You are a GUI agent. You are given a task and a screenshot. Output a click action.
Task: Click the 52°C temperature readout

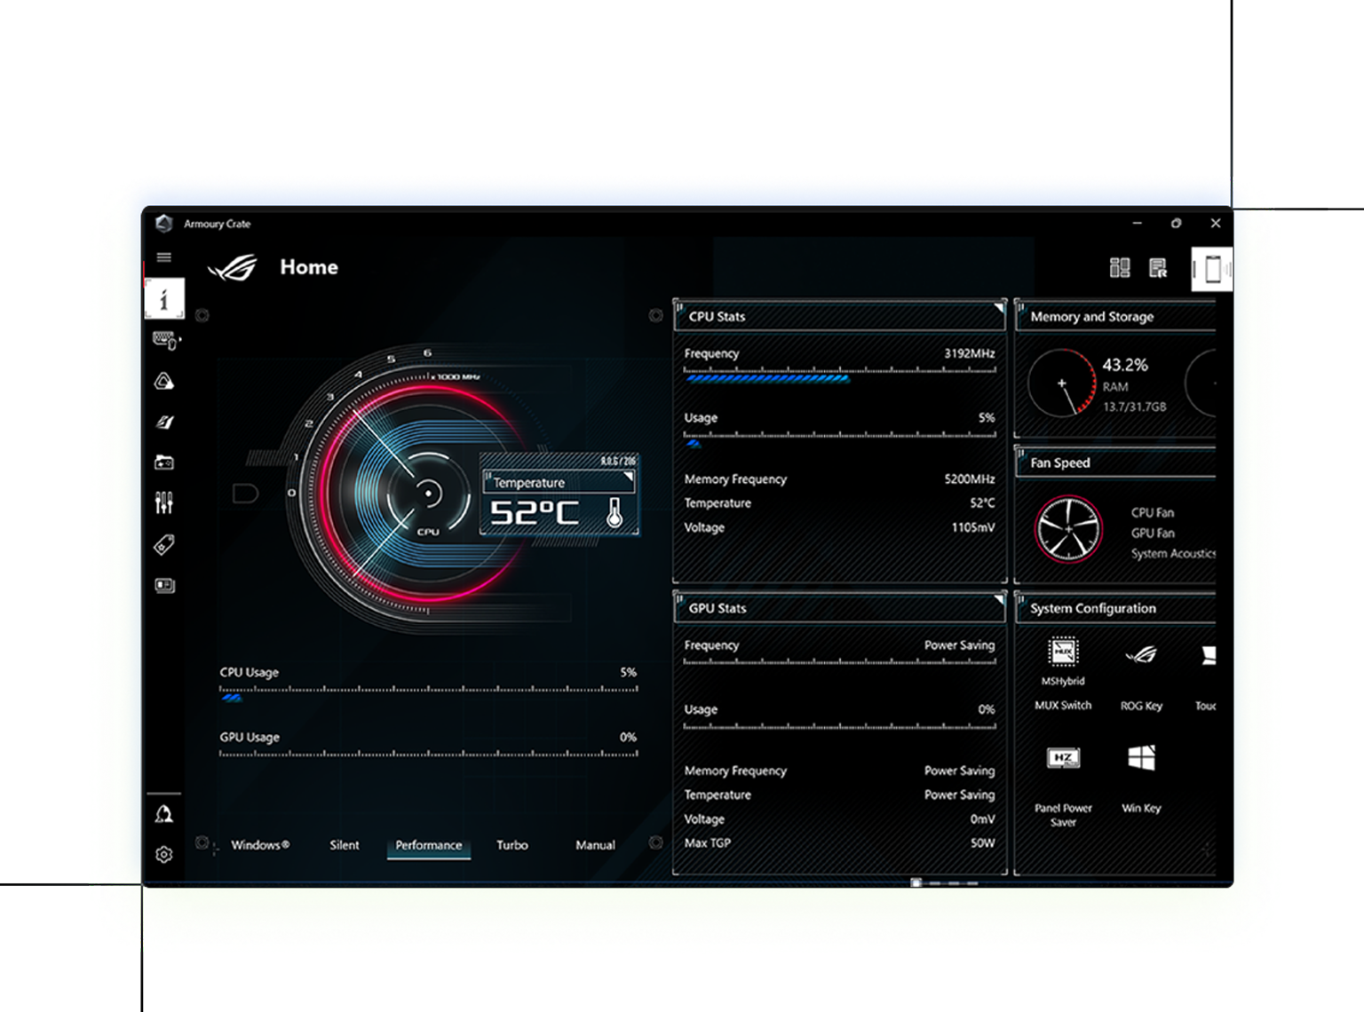pyautogui.click(x=534, y=513)
